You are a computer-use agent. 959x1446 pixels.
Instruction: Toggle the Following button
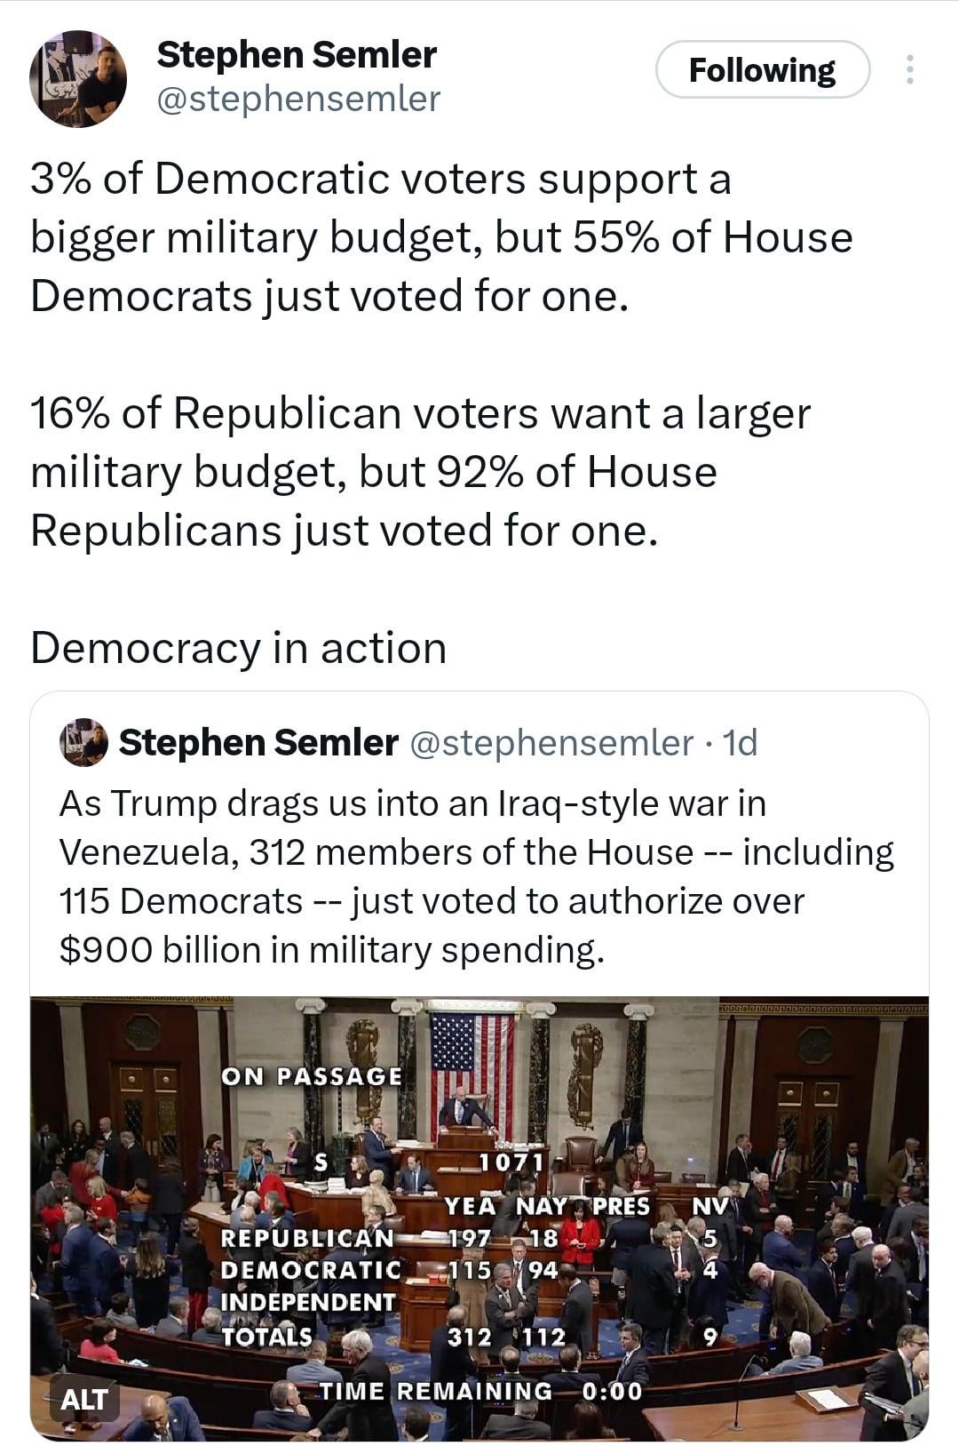coord(762,70)
